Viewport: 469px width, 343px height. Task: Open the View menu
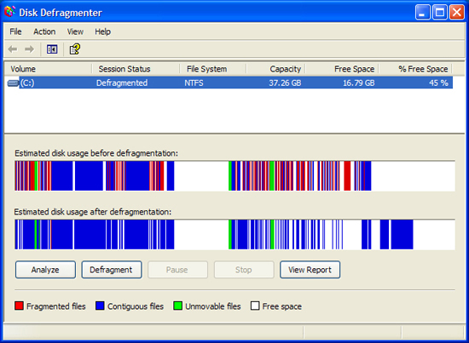[75, 31]
